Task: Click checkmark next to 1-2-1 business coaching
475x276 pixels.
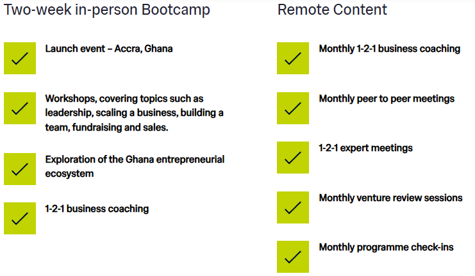Action: [20, 218]
